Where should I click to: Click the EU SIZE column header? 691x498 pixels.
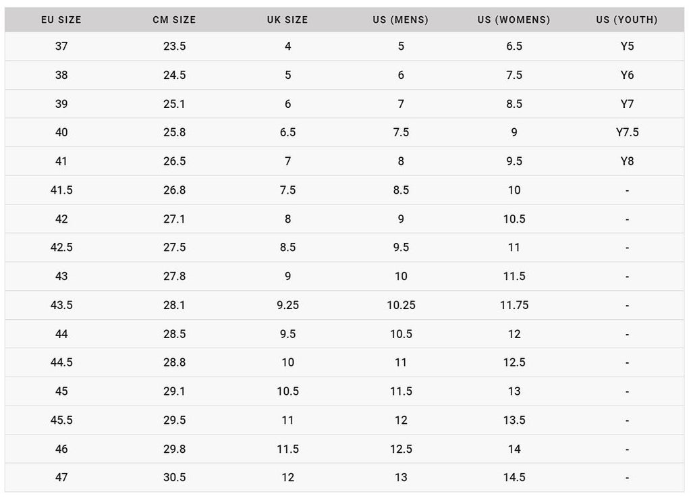click(x=61, y=20)
